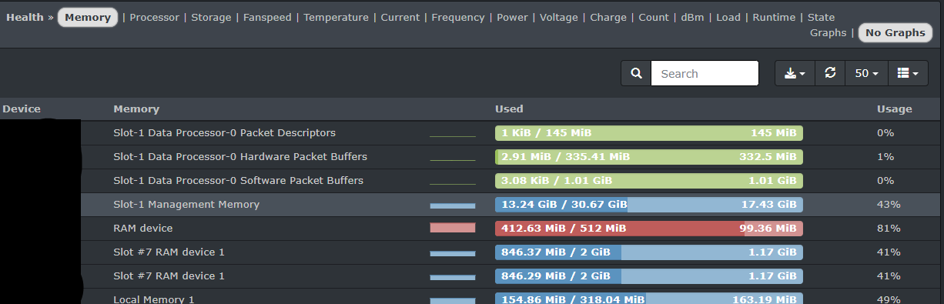944x304 pixels.
Task: Open Slot-1 Data Processor-0 Hardware Packet Buffers entry
Action: click(240, 156)
